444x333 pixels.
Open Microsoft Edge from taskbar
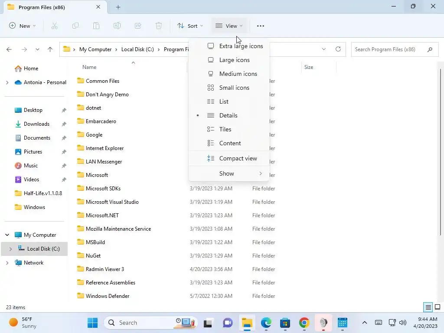coord(266,323)
